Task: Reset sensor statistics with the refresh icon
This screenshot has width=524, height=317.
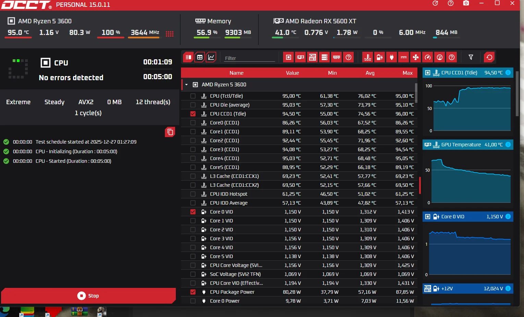Action: pyautogui.click(x=489, y=57)
